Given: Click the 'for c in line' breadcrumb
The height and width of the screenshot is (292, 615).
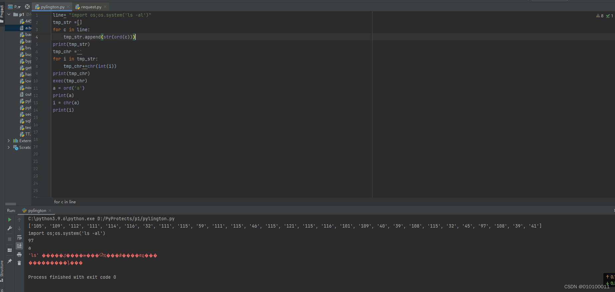Looking at the screenshot, I should click(x=65, y=202).
